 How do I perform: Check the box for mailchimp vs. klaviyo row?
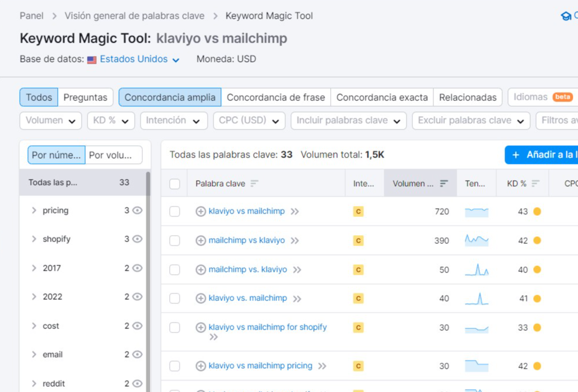[x=175, y=269]
